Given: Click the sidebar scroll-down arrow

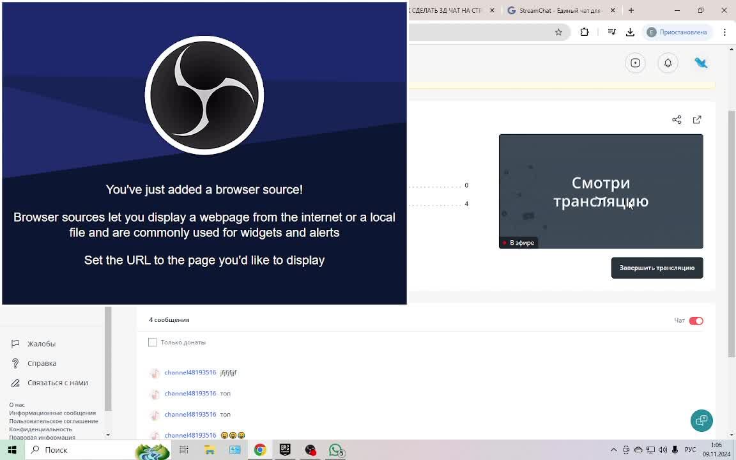Looking at the screenshot, I should coord(108,434).
